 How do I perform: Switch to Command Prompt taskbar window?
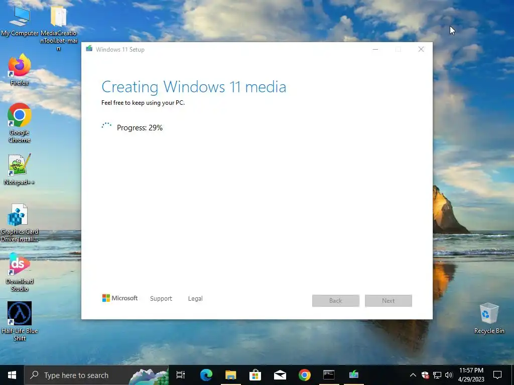pyautogui.click(x=329, y=375)
